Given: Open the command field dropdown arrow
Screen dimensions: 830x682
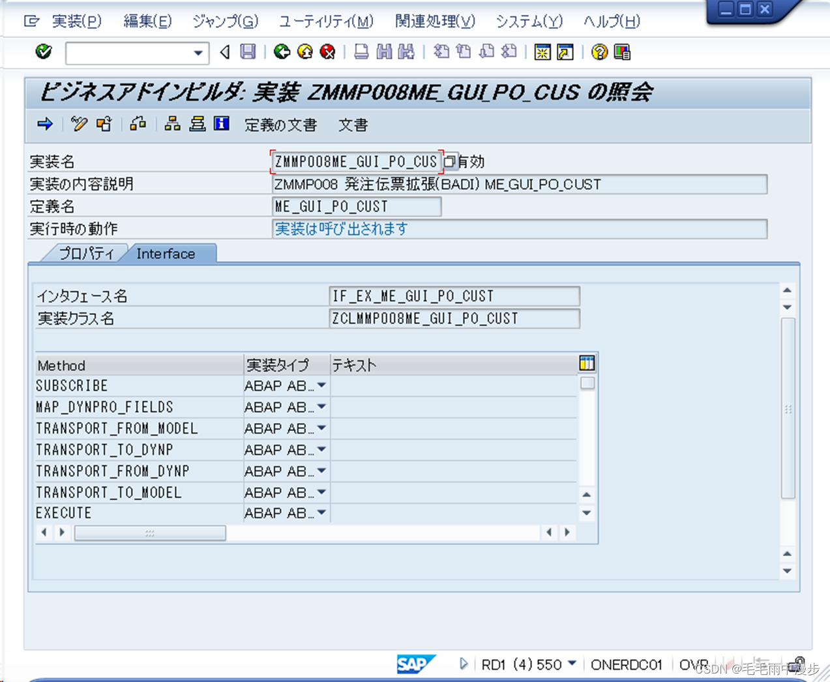Looking at the screenshot, I should pyautogui.click(x=198, y=53).
